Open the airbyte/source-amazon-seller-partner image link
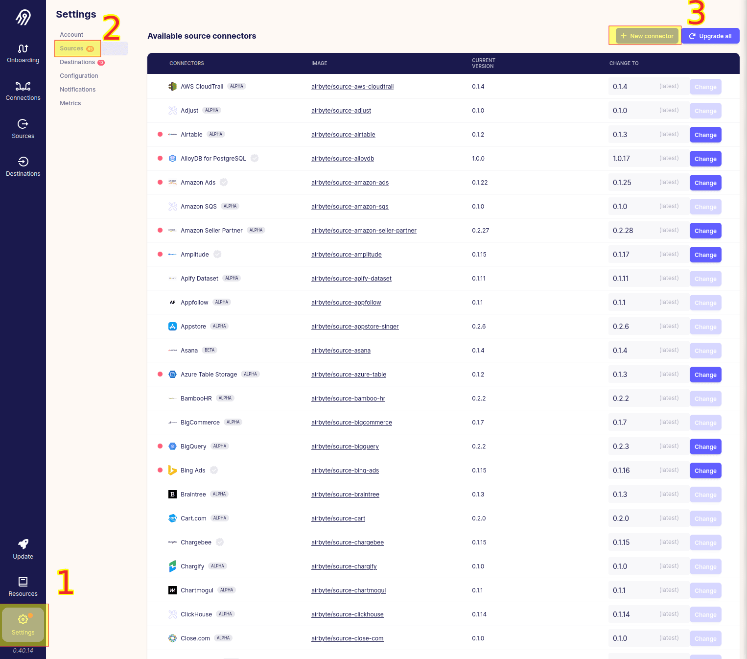This screenshot has width=747, height=659. click(364, 231)
